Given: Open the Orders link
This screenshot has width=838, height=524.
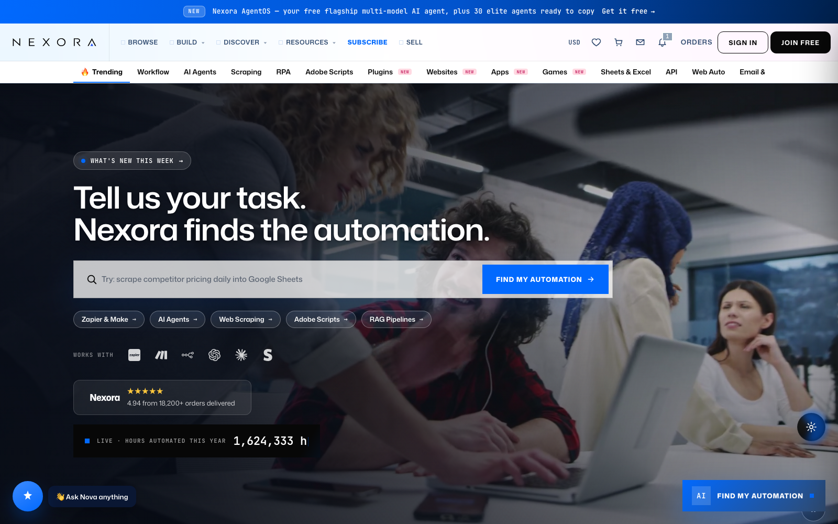Looking at the screenshot, I should [696, 42].
